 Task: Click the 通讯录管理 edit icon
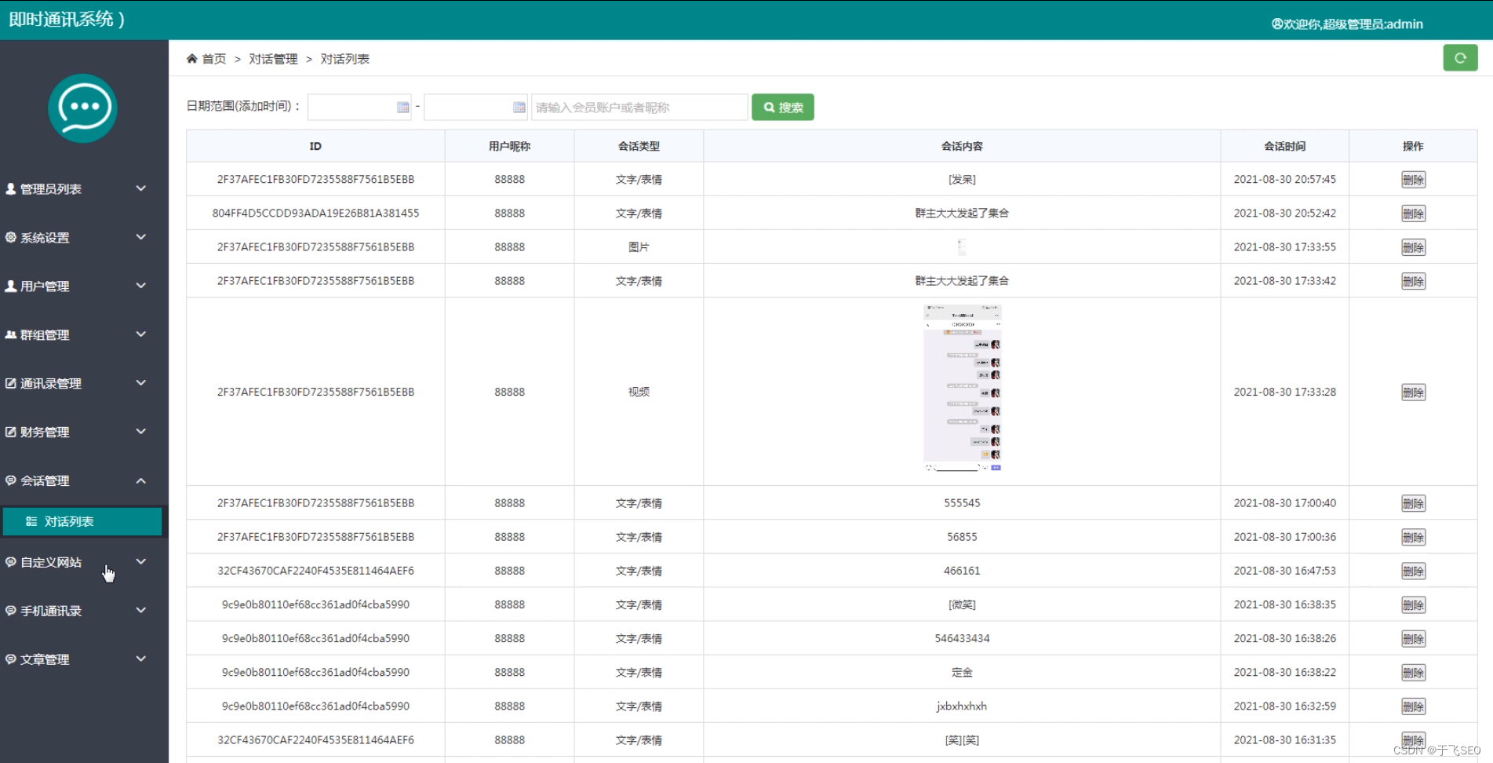[x=11, y=383]
